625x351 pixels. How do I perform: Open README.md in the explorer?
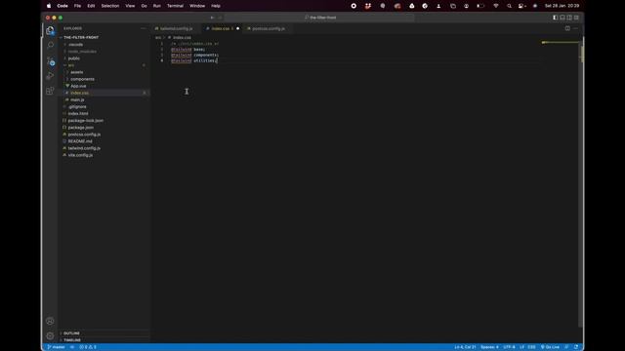(x=80, y=141)
